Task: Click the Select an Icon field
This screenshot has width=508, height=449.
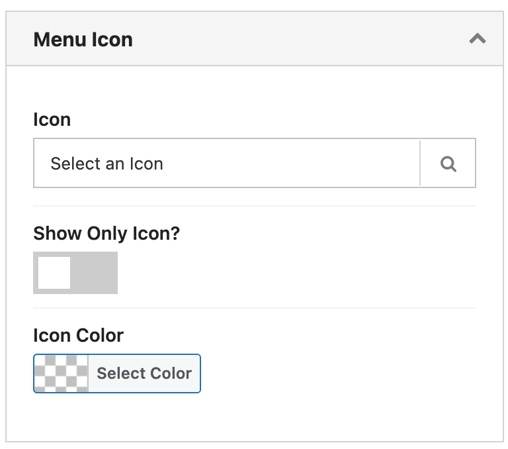Action: pos(227,163)
